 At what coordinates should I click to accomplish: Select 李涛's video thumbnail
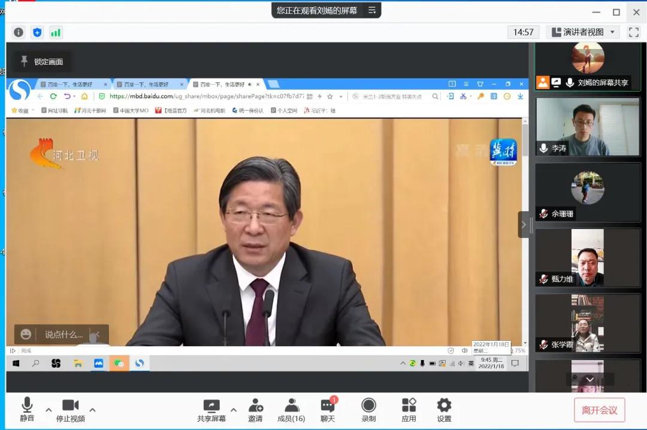tap(588, 127)
